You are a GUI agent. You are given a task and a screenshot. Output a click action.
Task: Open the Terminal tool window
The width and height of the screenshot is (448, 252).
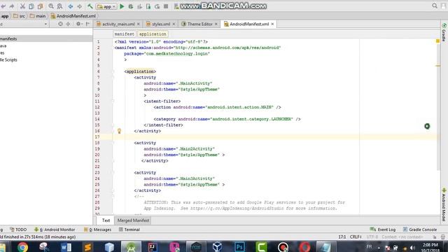129,230
